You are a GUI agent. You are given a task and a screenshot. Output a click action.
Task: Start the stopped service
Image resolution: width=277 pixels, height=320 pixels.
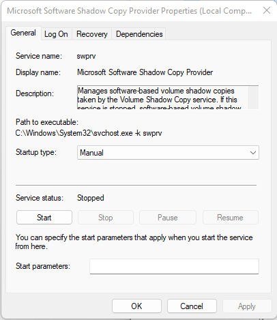coord(44,218)
